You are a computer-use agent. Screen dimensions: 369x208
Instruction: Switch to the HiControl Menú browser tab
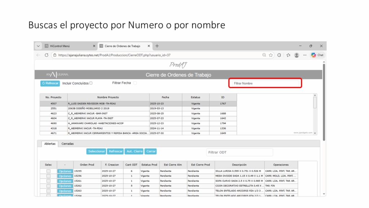(x=68, y=46)
